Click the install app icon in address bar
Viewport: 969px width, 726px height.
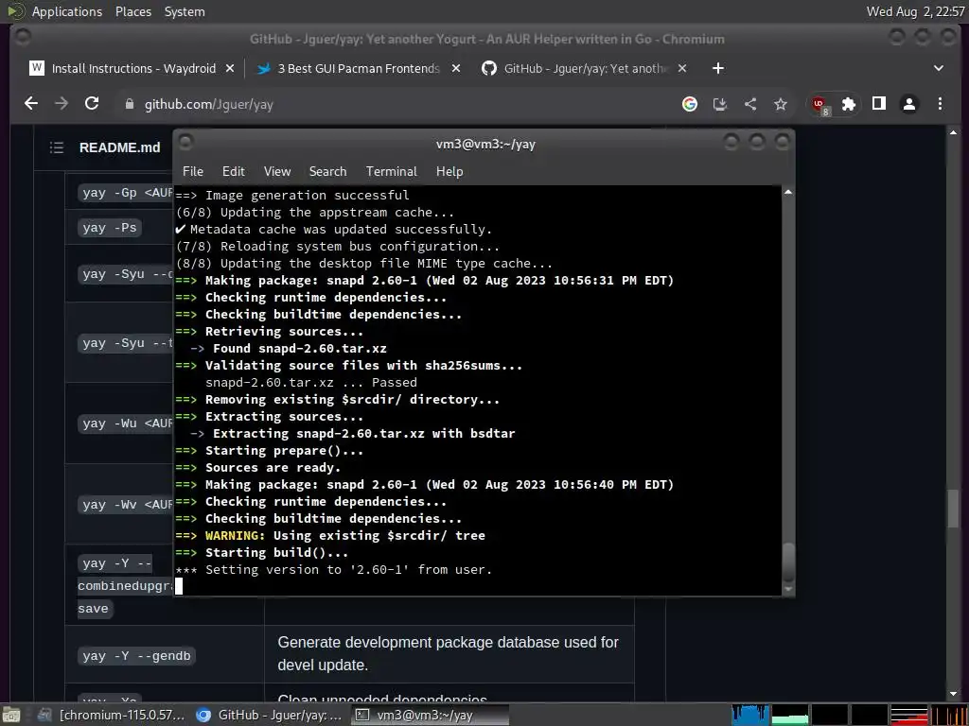click(720, 104)
